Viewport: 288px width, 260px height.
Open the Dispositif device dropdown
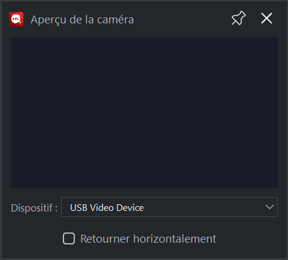[x=169, y=207]
